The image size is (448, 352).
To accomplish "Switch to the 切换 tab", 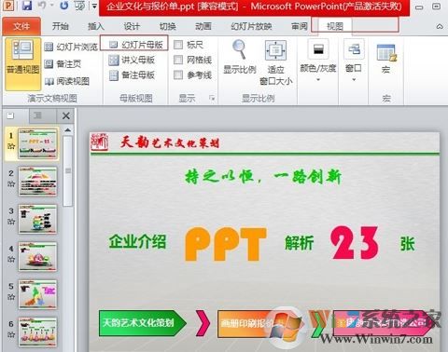I will click(168, 26).
